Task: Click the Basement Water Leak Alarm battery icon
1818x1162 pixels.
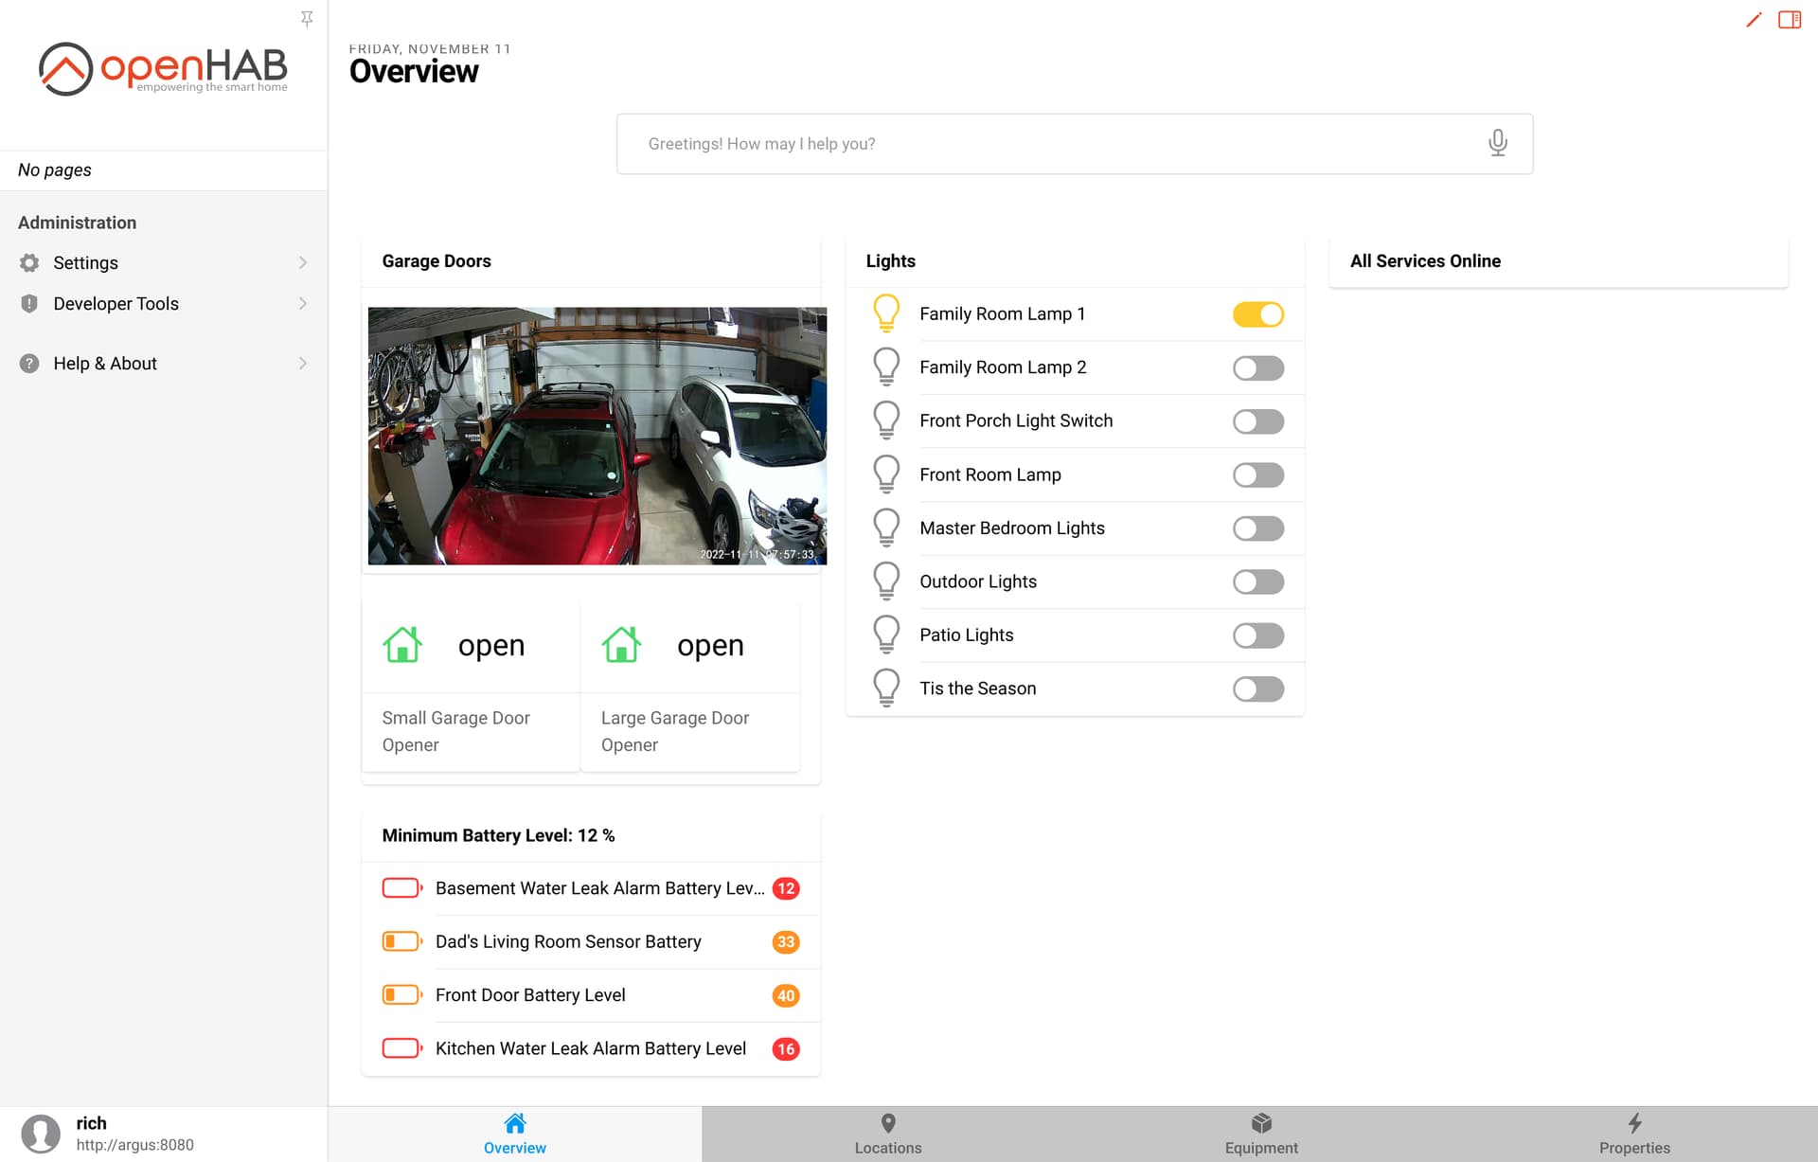Action: tap(401, 887)
